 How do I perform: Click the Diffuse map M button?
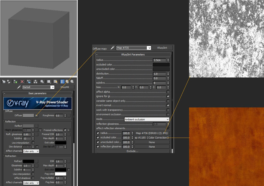pos(36,115)
